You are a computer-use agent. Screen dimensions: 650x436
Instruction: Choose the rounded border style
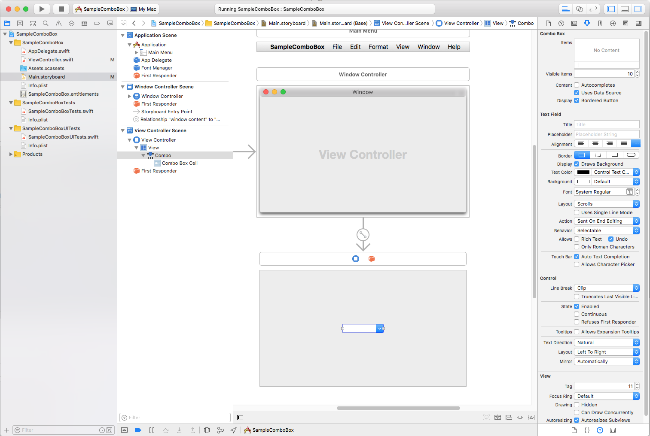tap(631, 155)
